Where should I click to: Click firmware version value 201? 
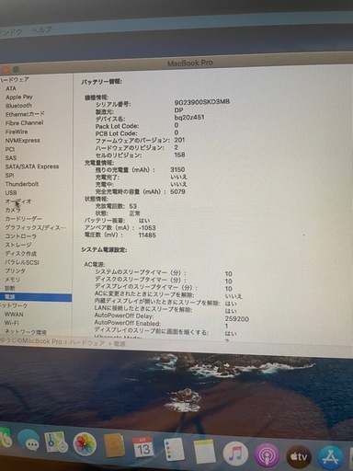[x=179, y=140]
